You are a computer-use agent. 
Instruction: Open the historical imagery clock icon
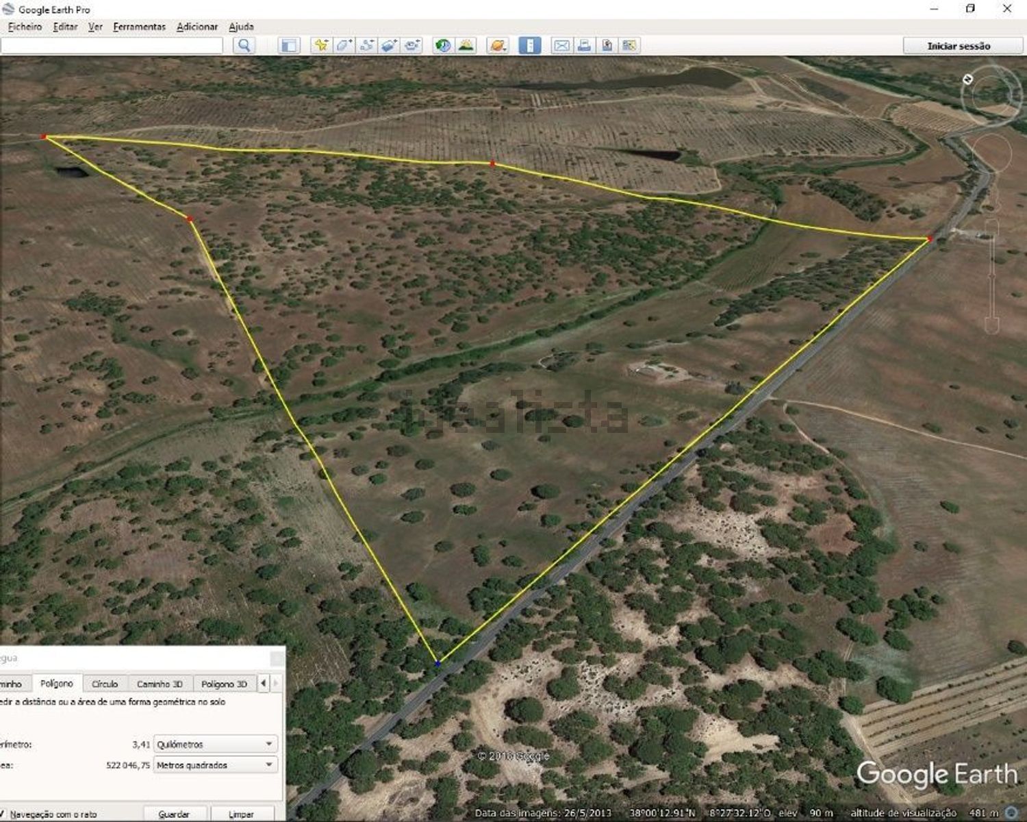pos(443,46)
